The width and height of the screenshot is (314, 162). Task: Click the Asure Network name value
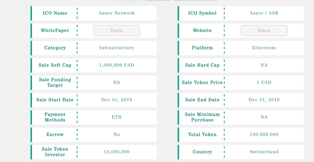pyautogui.click(x=117, y=13)
